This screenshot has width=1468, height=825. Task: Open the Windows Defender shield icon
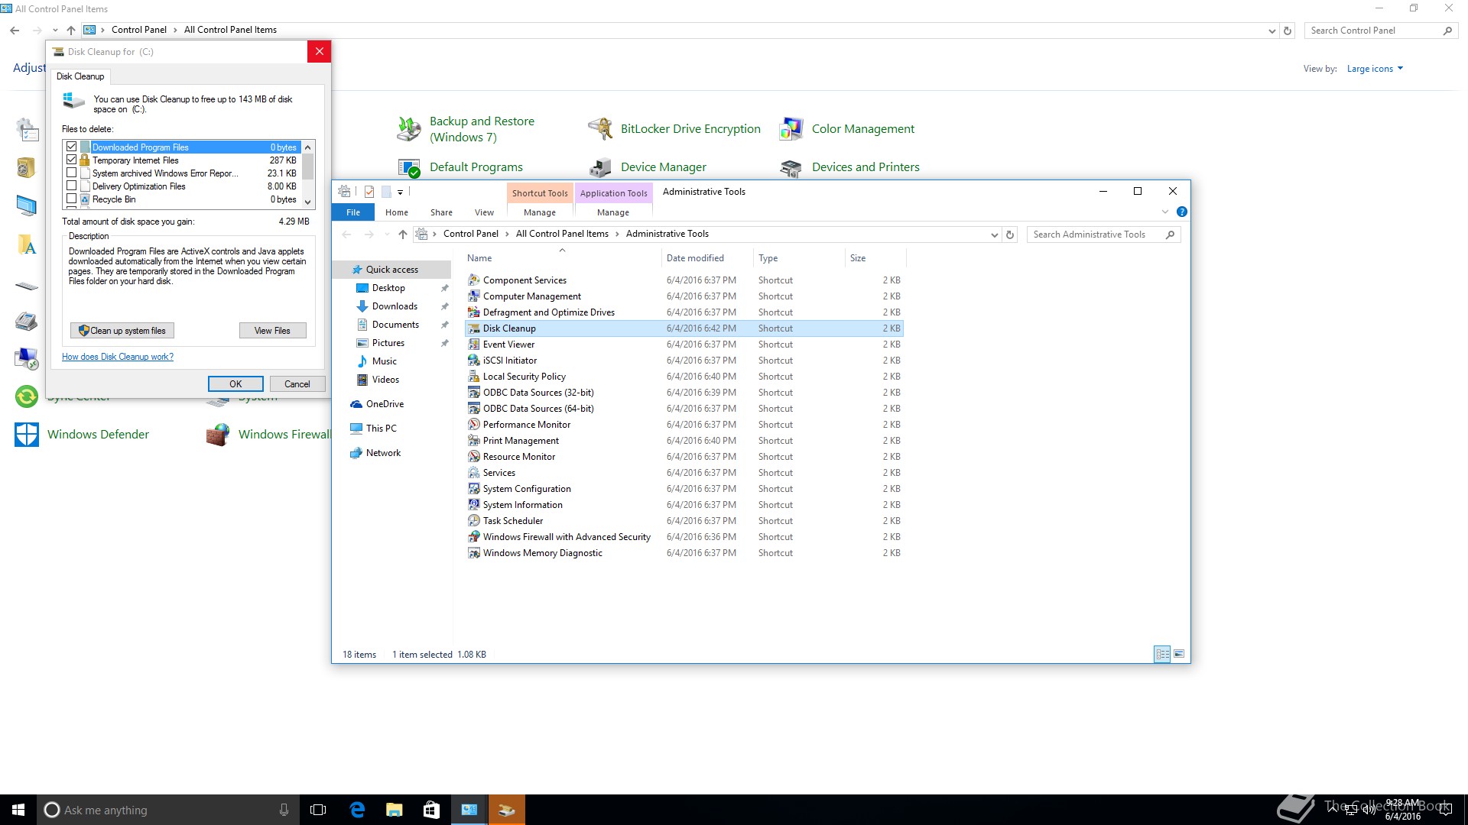pos(27,435)
